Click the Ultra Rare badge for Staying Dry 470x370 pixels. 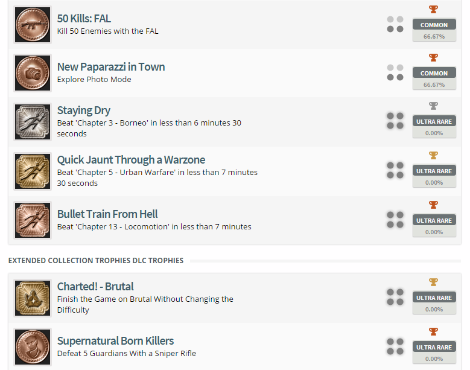434,121
